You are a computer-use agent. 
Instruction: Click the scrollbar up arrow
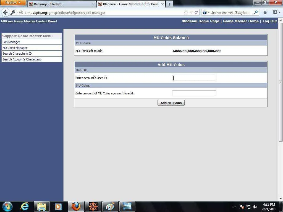point(281,20)
